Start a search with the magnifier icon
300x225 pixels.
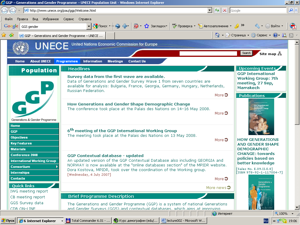point(291,10)
